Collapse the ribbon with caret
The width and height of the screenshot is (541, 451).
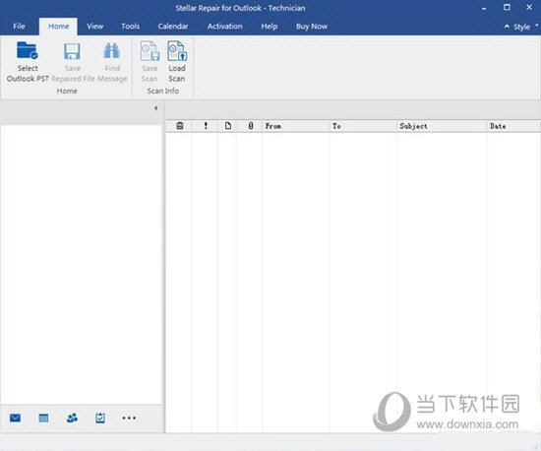tap(507, 27)
